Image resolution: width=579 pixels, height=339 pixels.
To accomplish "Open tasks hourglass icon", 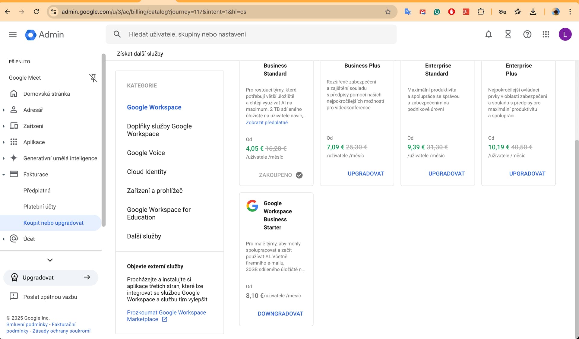I will (x=508, y=34).
